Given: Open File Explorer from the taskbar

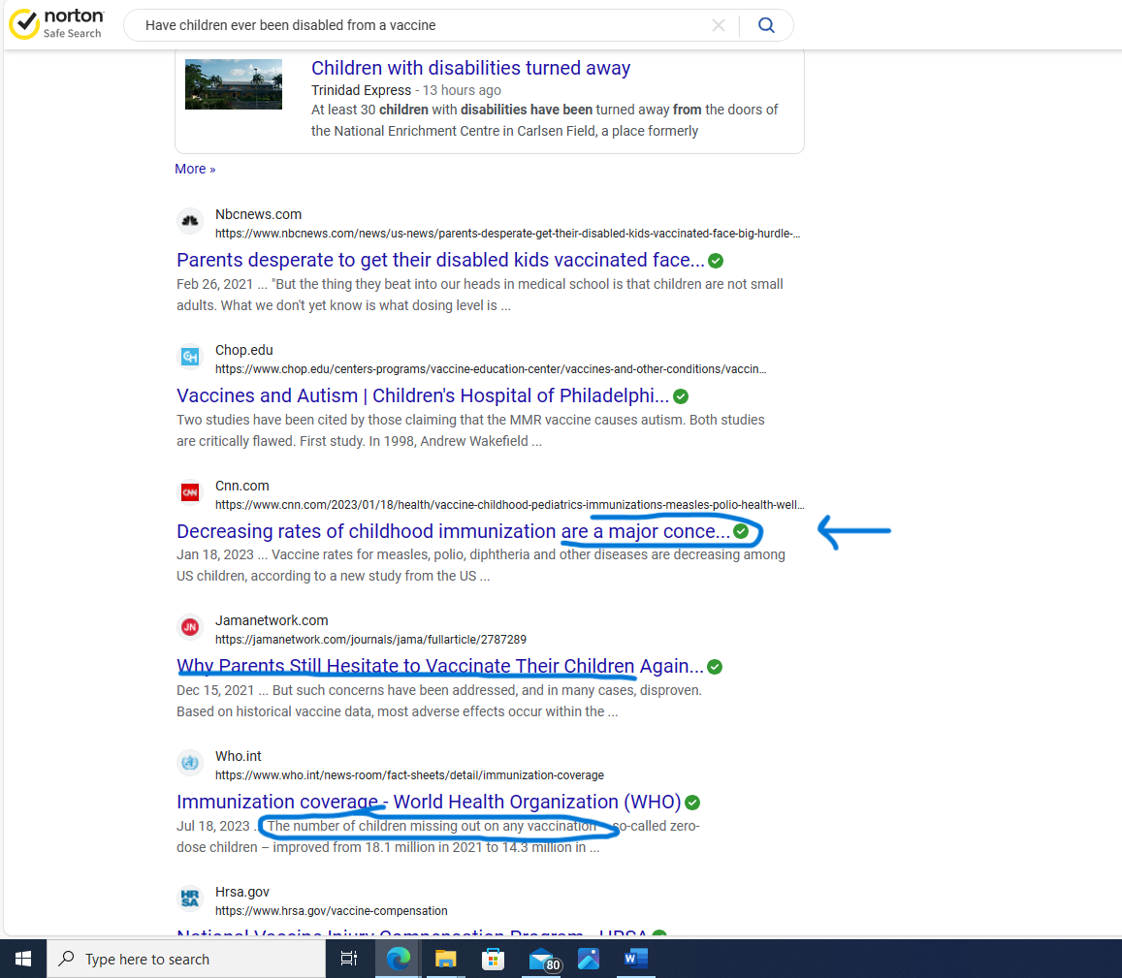Looking at the screenshot, I should tap(445, 959).
